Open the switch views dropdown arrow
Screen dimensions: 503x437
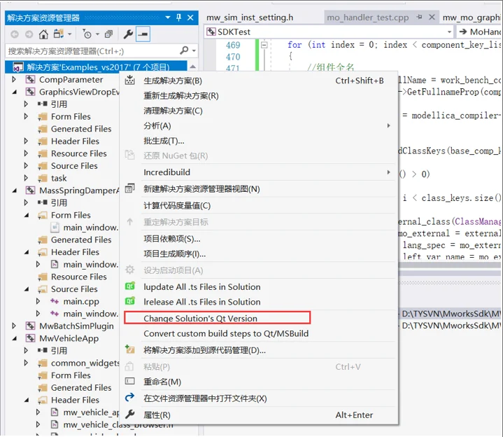click(x=70, y=34)
